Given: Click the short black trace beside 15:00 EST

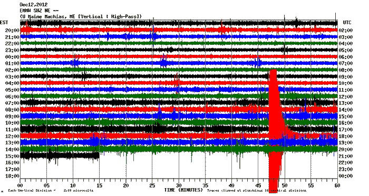Looking at the screenshot, I should click(x=60, y=155).
